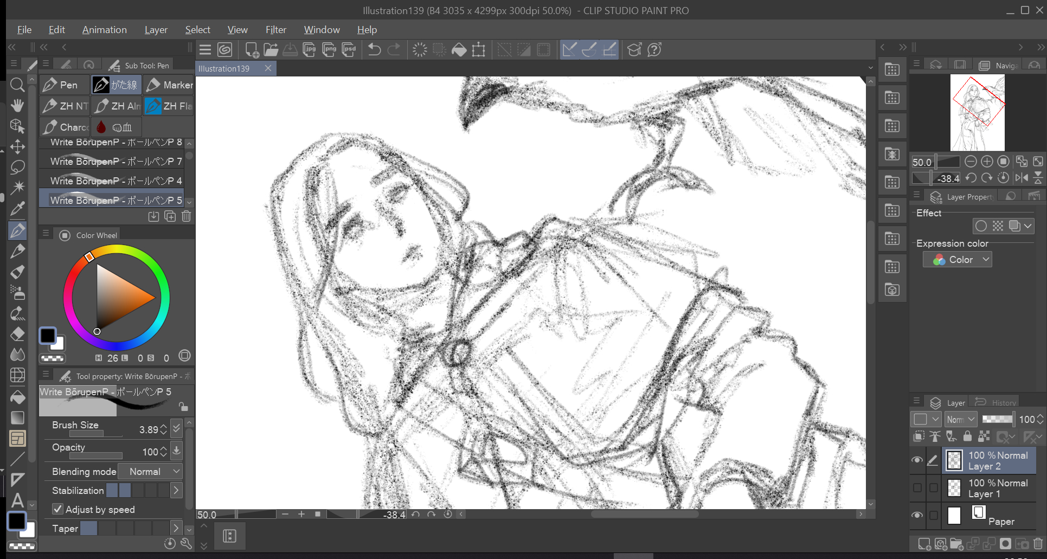Expand the layer blend mode dropdown

(961, 419)
